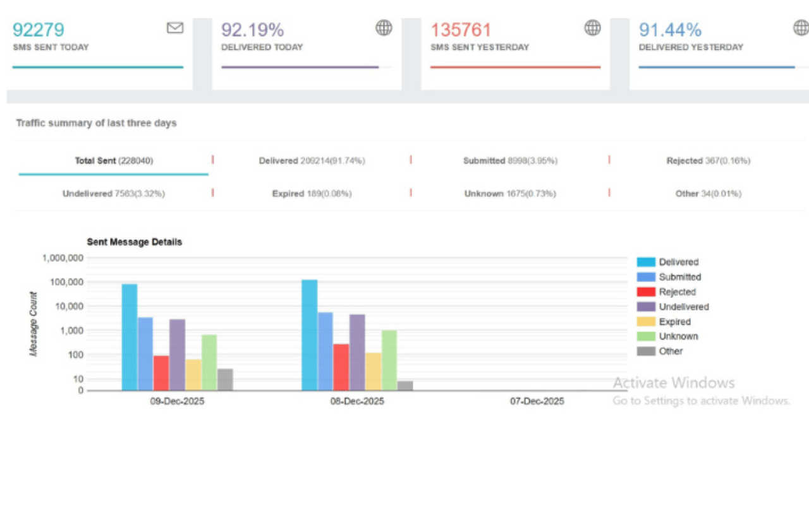Click the 07-Dec-2025 axis date label
Image resolution: width=809 pixels, height=505 pixels.
click(x=537, y=401)
